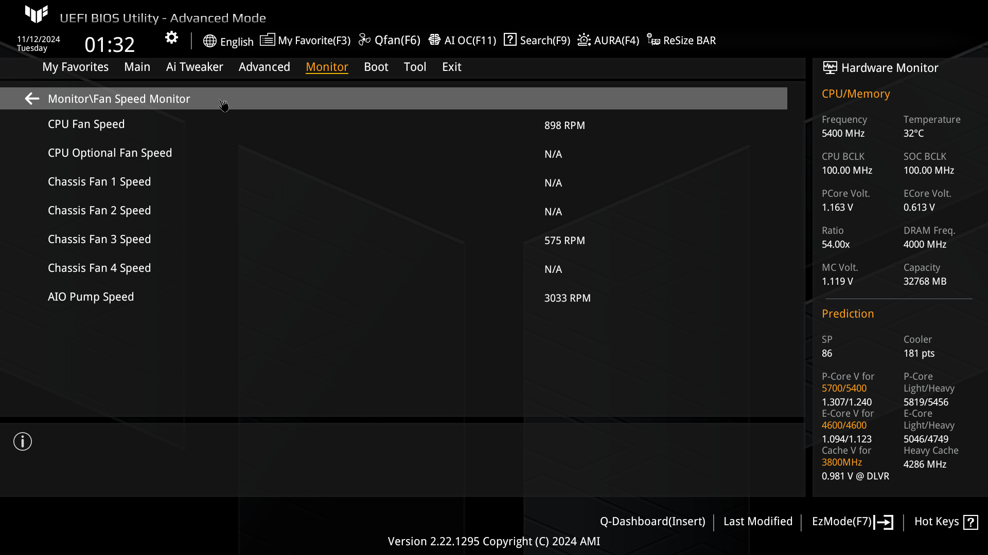Open the AURA lighting icon
Viewport: 988px width, 555px height.
tap(584, 40)
